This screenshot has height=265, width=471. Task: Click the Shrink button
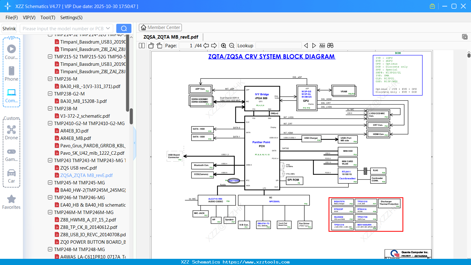pyautogui.click(x=9, y=28)
